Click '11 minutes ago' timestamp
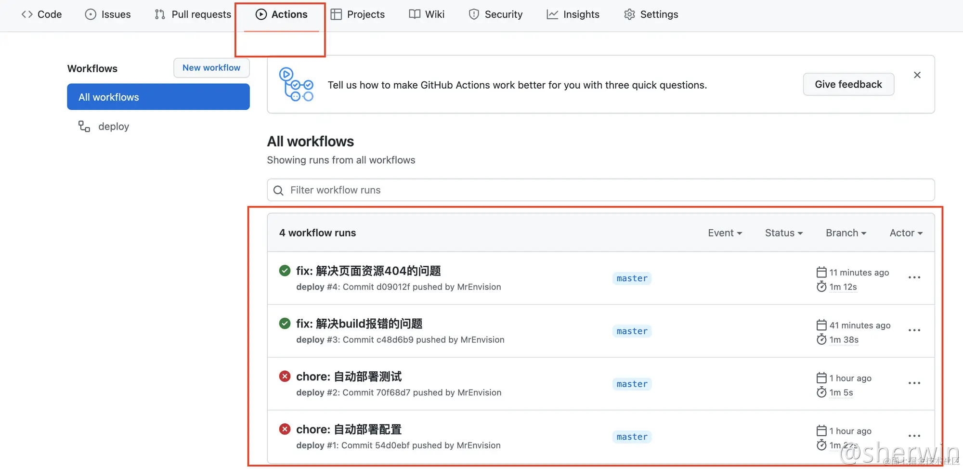Image resolution: width=963 pixels, height=469 pixels. tap(859, 273)
